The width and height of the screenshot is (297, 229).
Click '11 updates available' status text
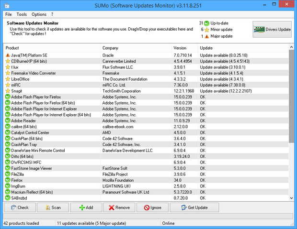coord(91,223)
